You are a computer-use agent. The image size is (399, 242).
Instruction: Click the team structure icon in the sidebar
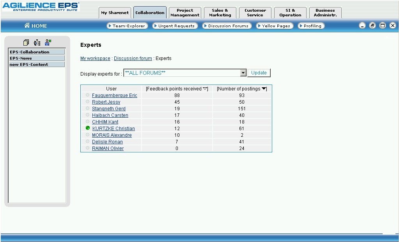37,42
